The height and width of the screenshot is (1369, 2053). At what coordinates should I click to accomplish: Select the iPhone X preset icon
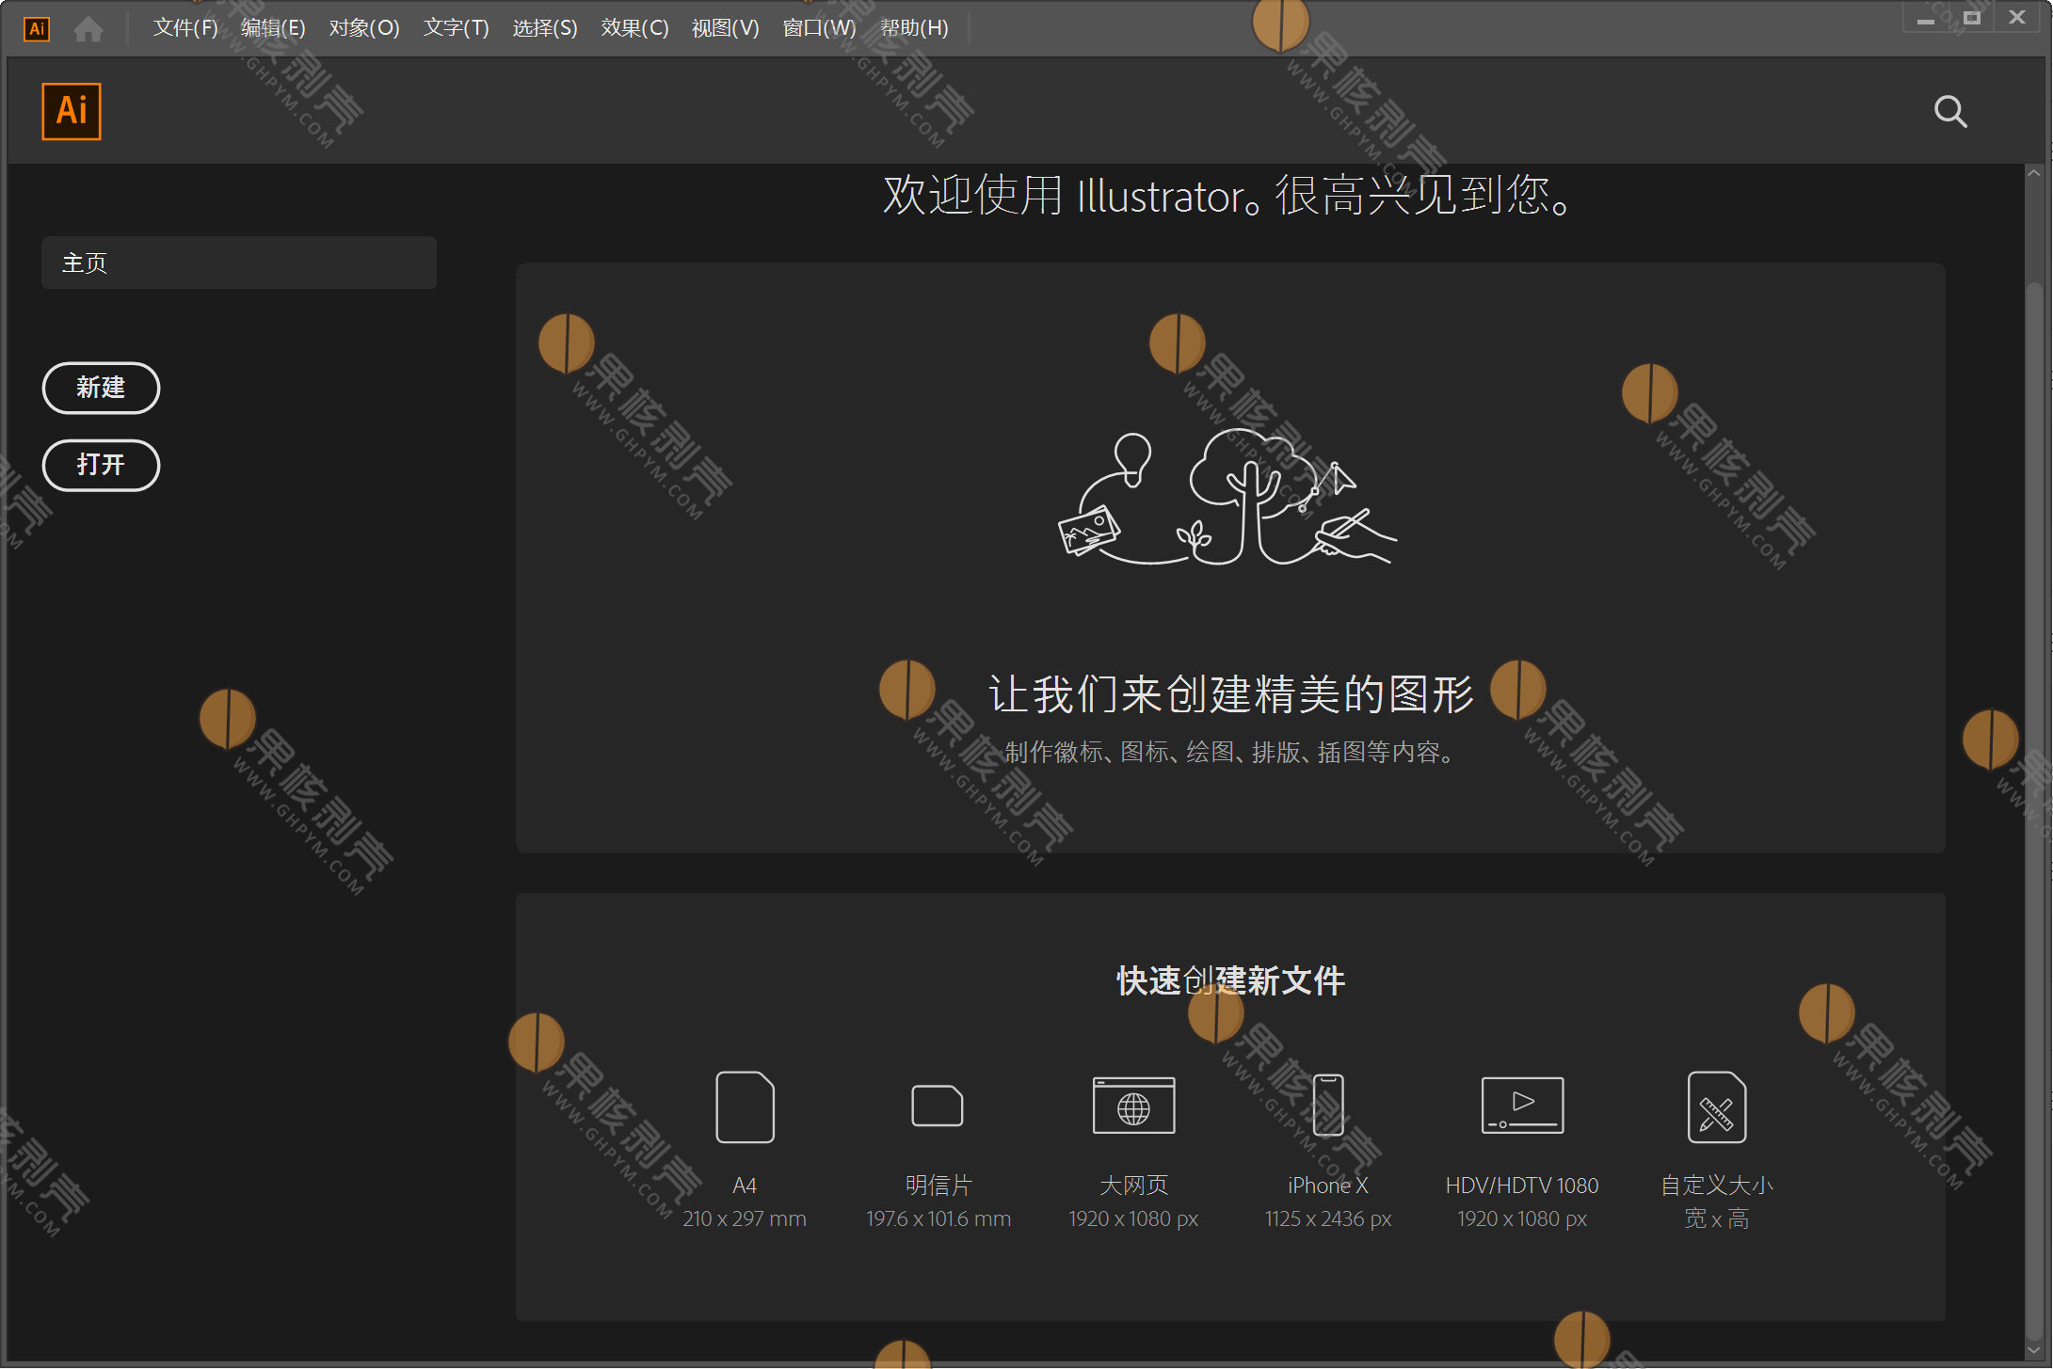[x=1328, y=1106]
